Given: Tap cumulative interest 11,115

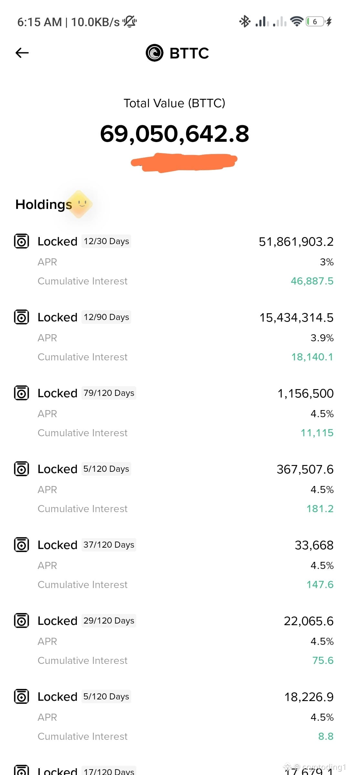Looking at the screenshot, I should pos(317,433).
